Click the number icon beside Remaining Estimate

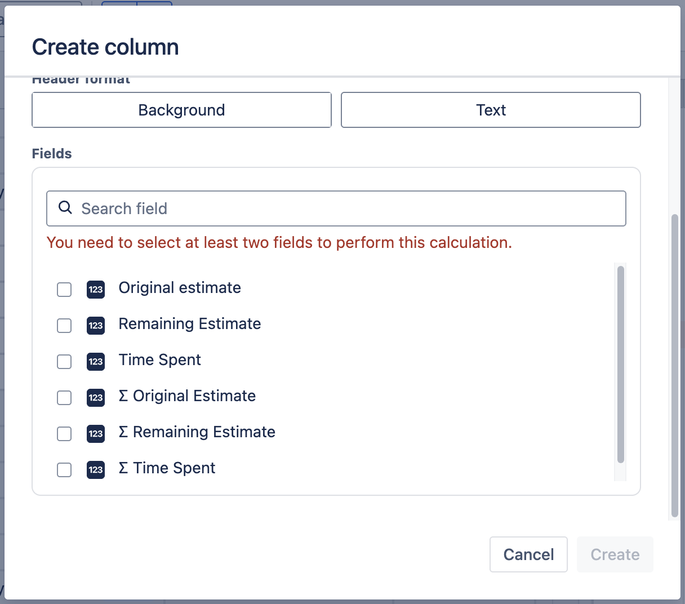pyautogui.click(x=96, y=325)
